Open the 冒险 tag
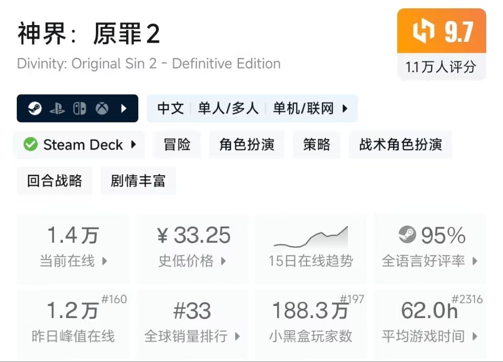The image size is (503, 362). click(177, 144)
